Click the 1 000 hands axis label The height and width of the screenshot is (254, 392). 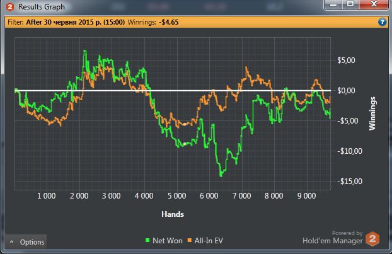47,196
